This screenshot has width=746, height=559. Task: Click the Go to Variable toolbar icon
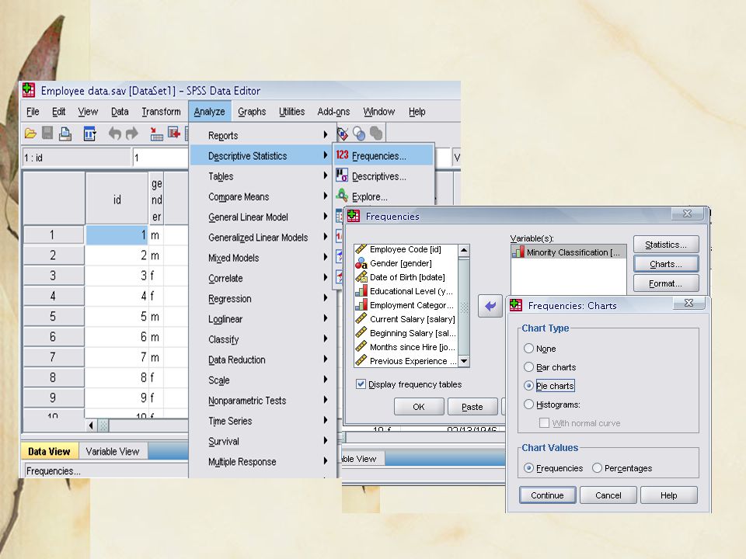173,133
